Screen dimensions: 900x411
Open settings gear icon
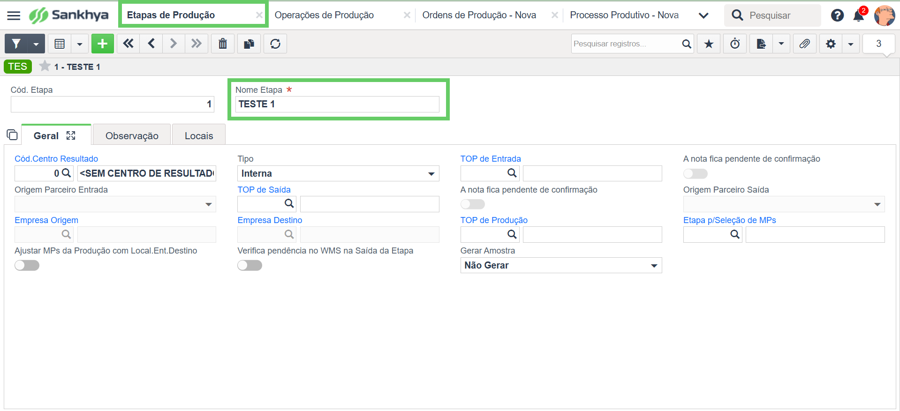831,44
